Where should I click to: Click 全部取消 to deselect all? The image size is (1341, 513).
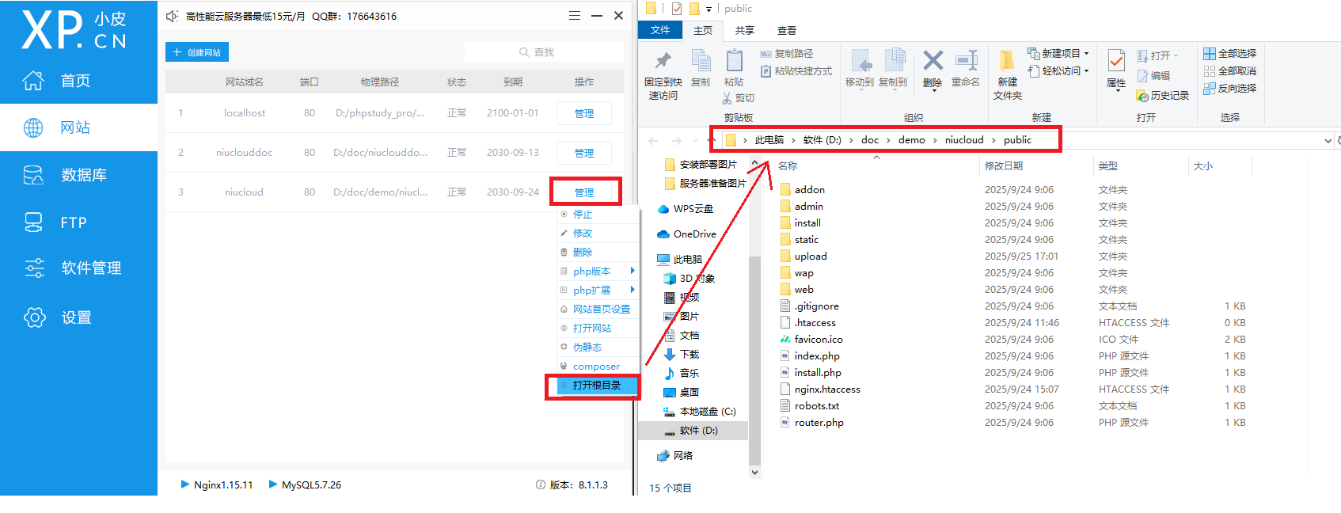click(x=1229, y=71)
